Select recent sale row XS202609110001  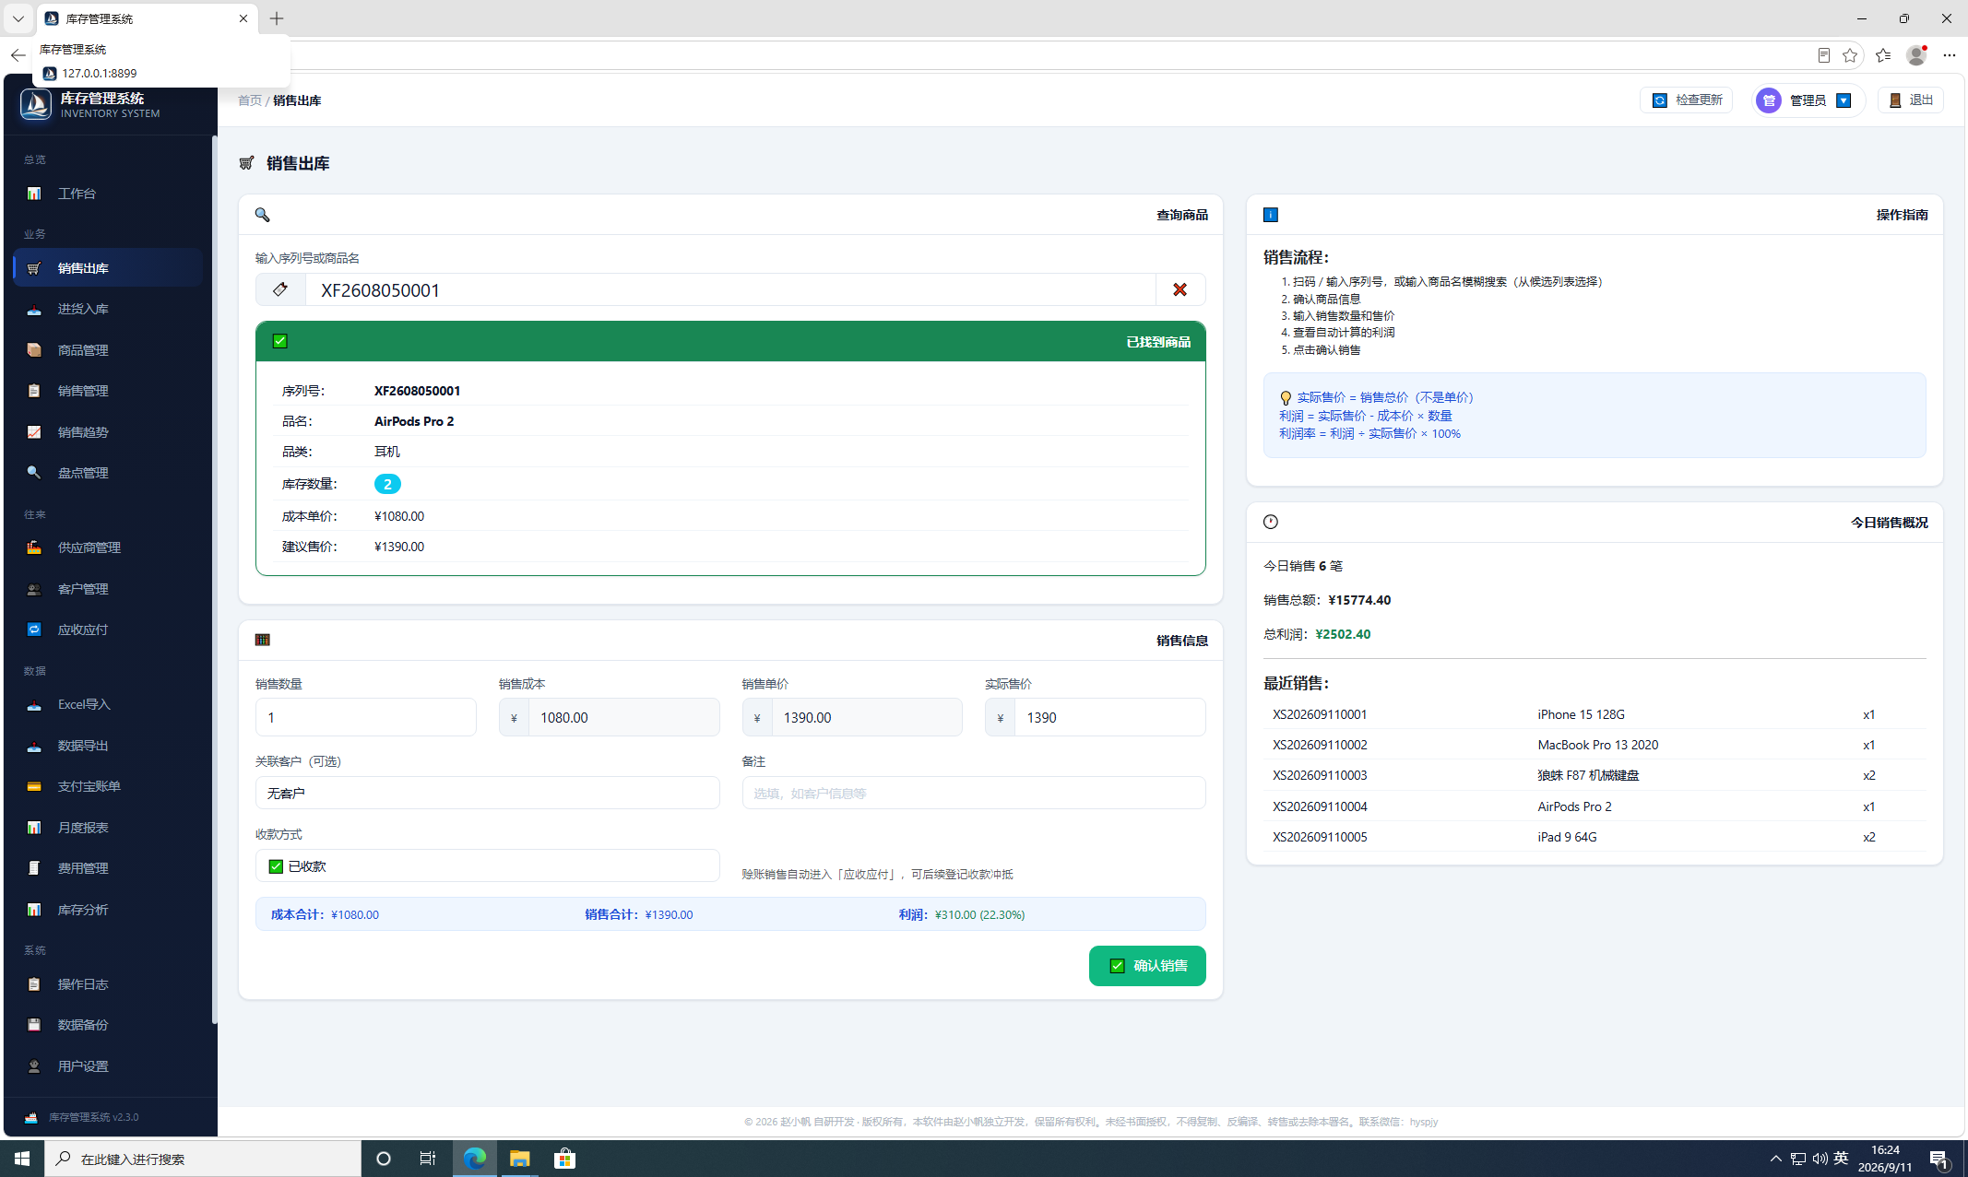[1594, 714]
